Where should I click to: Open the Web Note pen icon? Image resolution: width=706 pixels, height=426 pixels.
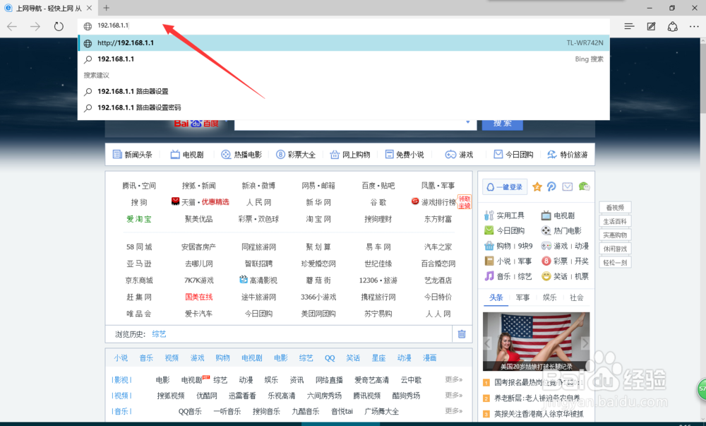coord(651,27)
